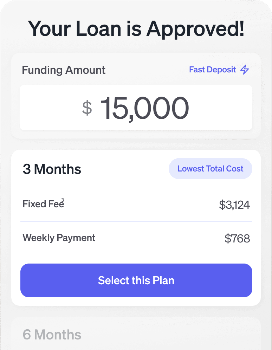Click the $768 weekly payment value
This screenshot has width=272, height=350.
(x=237, y=239)
